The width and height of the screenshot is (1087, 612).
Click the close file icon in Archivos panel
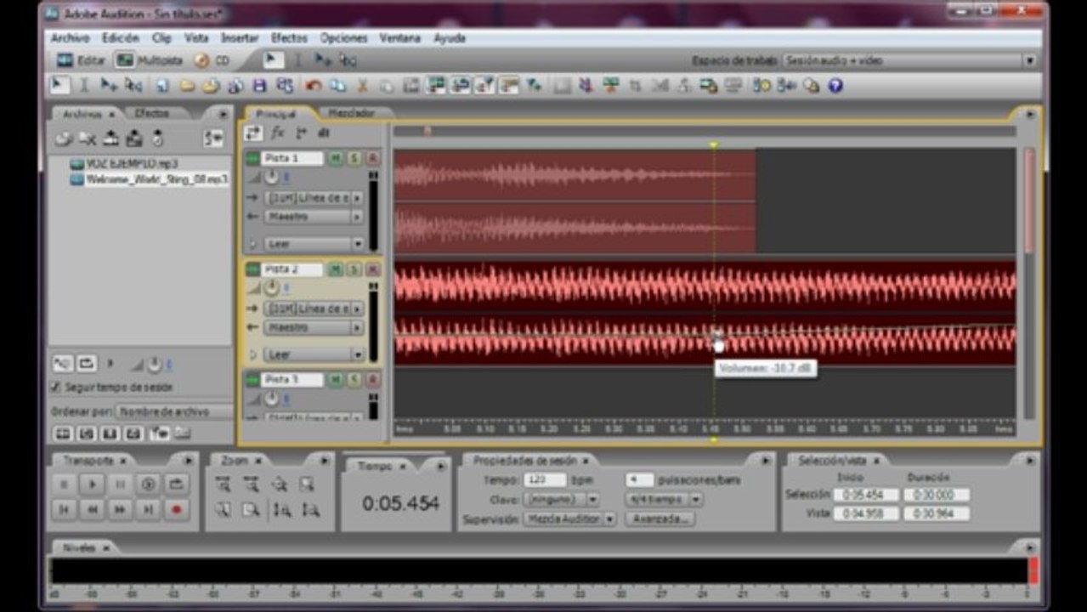pyautogui.click(x=87, y=139)
